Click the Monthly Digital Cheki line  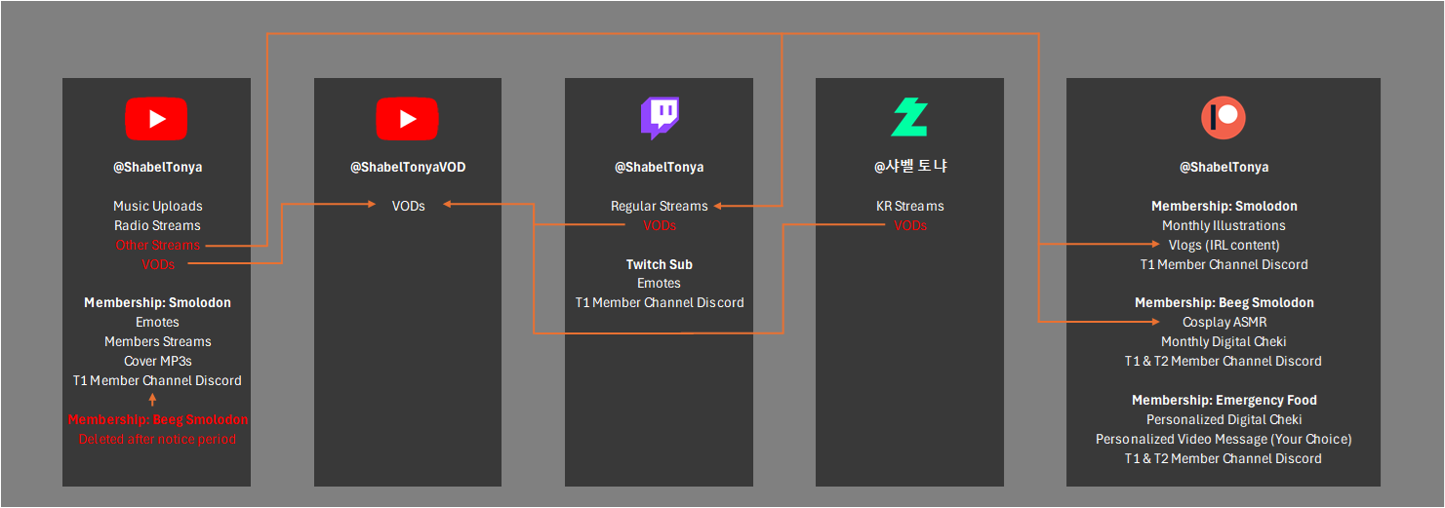(x=1224, y=341)
